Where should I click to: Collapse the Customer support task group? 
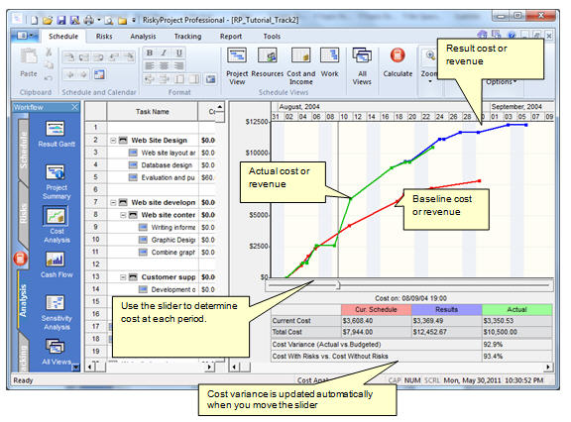[x=123, y=277]
